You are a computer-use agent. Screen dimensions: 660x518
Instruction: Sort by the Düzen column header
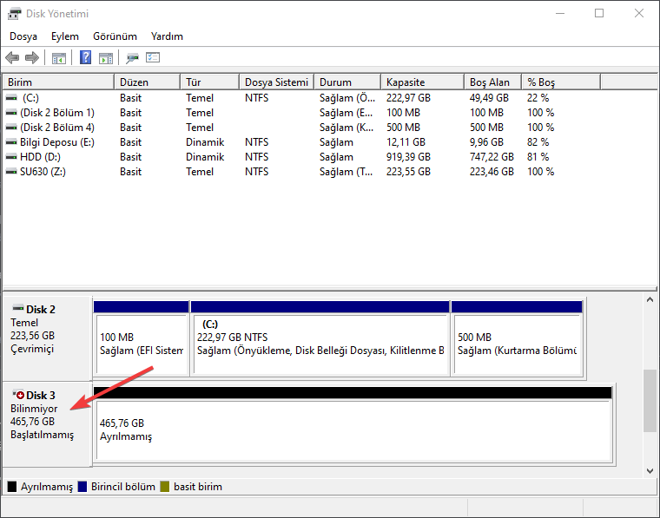click(148, 82)
